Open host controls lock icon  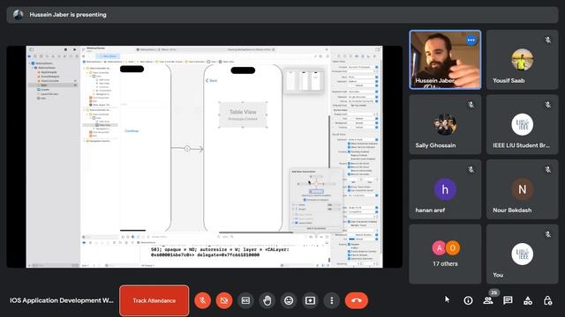tap(547, 300)
